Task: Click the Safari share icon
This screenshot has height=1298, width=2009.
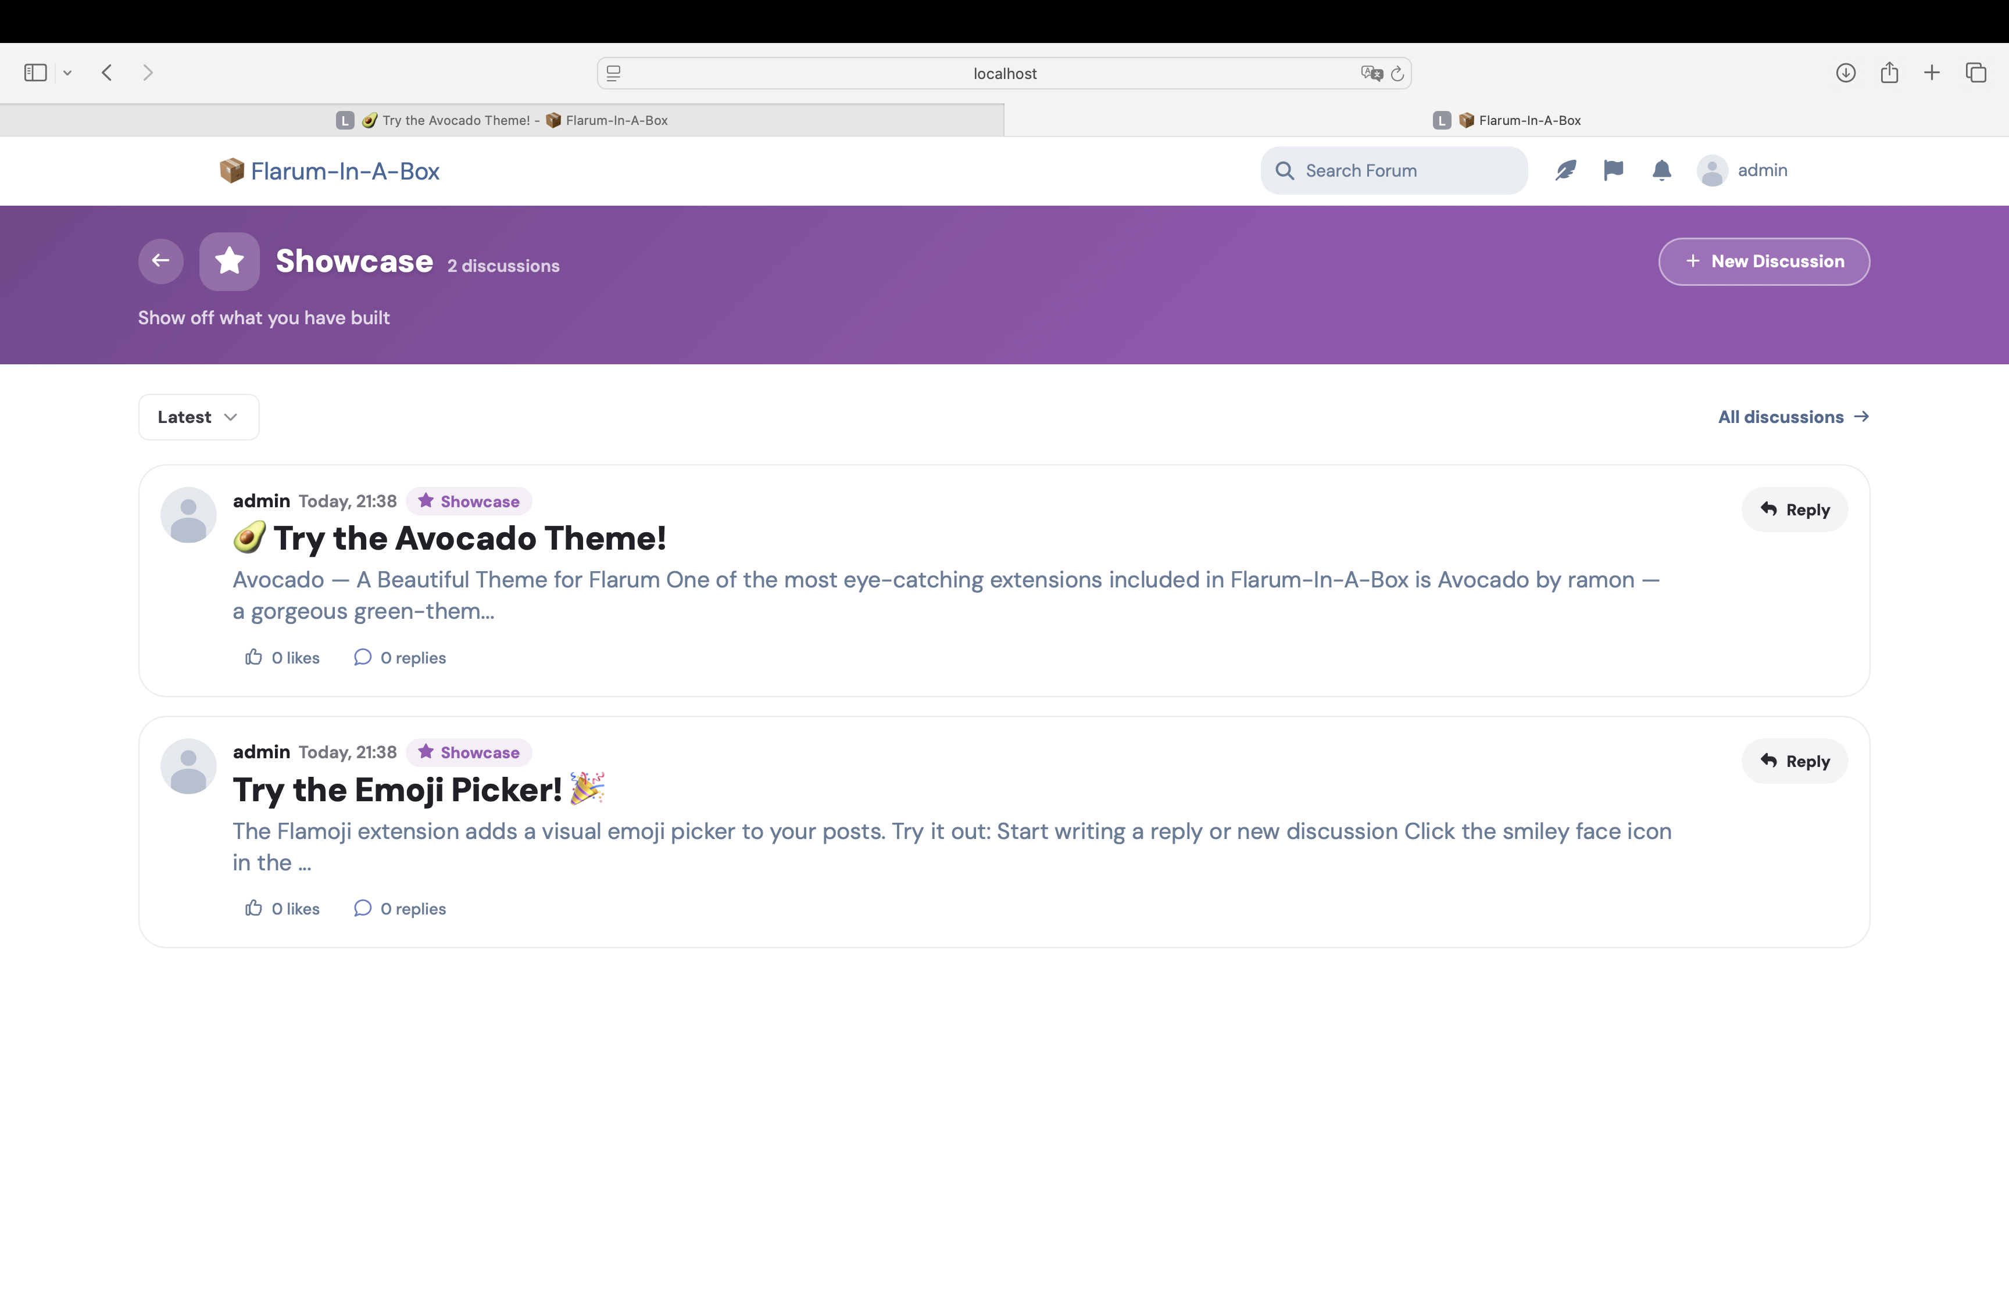Action: coord(1889,73)
